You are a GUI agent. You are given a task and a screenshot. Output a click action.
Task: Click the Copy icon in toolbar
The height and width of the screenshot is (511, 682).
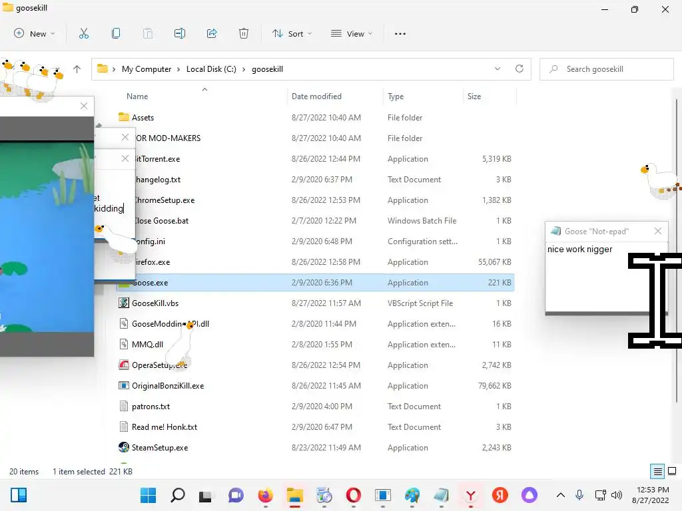pyautogui.click(x=116, y=33)
